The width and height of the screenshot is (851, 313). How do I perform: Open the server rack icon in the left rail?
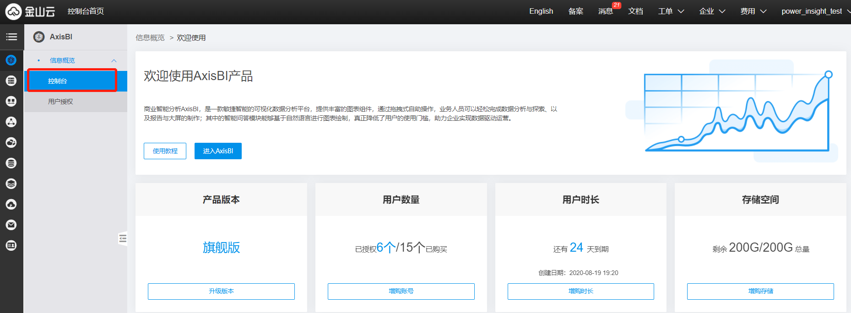coord(11,81)
